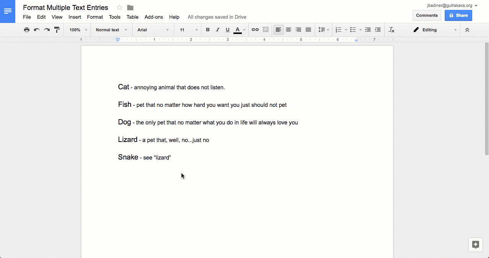Screen dimensions: 489x258
Task: Center align the text
Action: [288, 30]
